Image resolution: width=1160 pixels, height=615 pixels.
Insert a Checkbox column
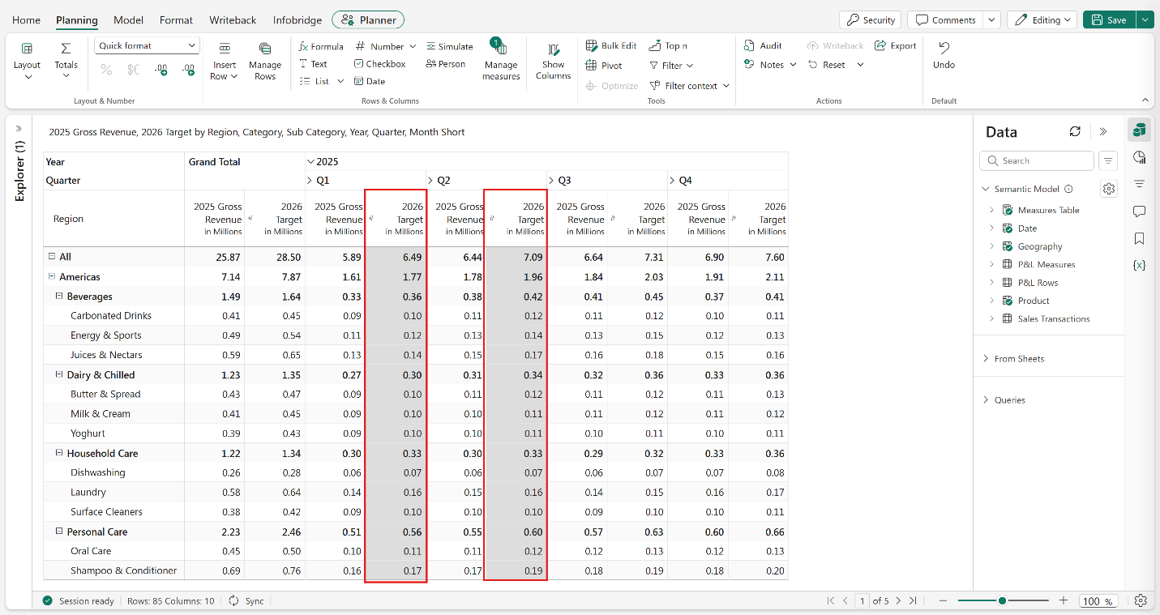(x=380, y=63)
